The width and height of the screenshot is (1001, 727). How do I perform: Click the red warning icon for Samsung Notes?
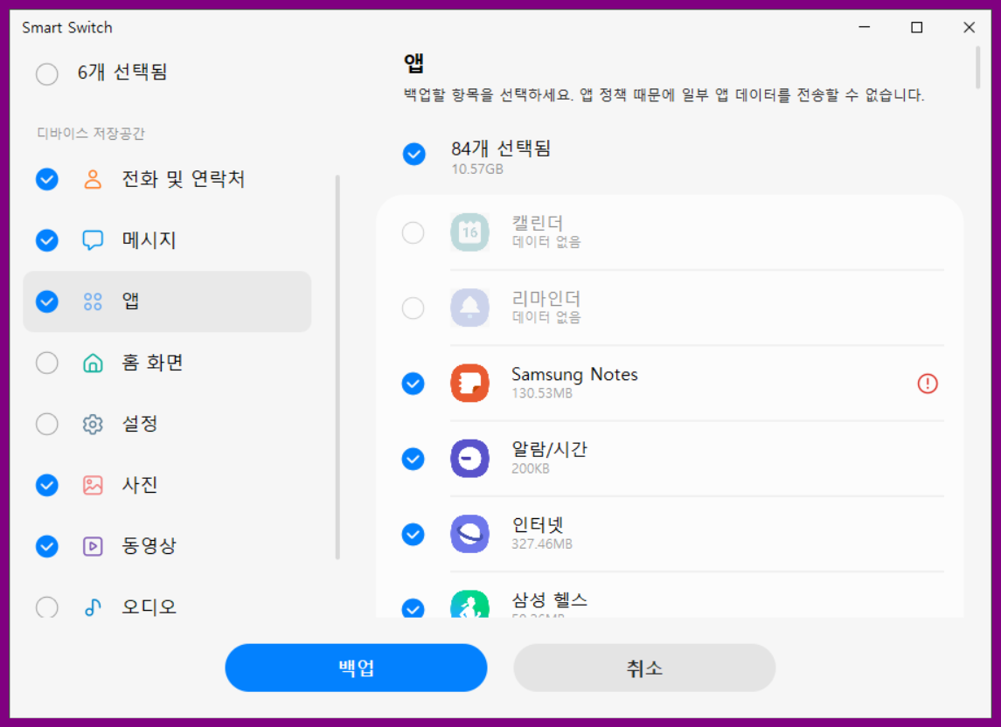[928, 383]
